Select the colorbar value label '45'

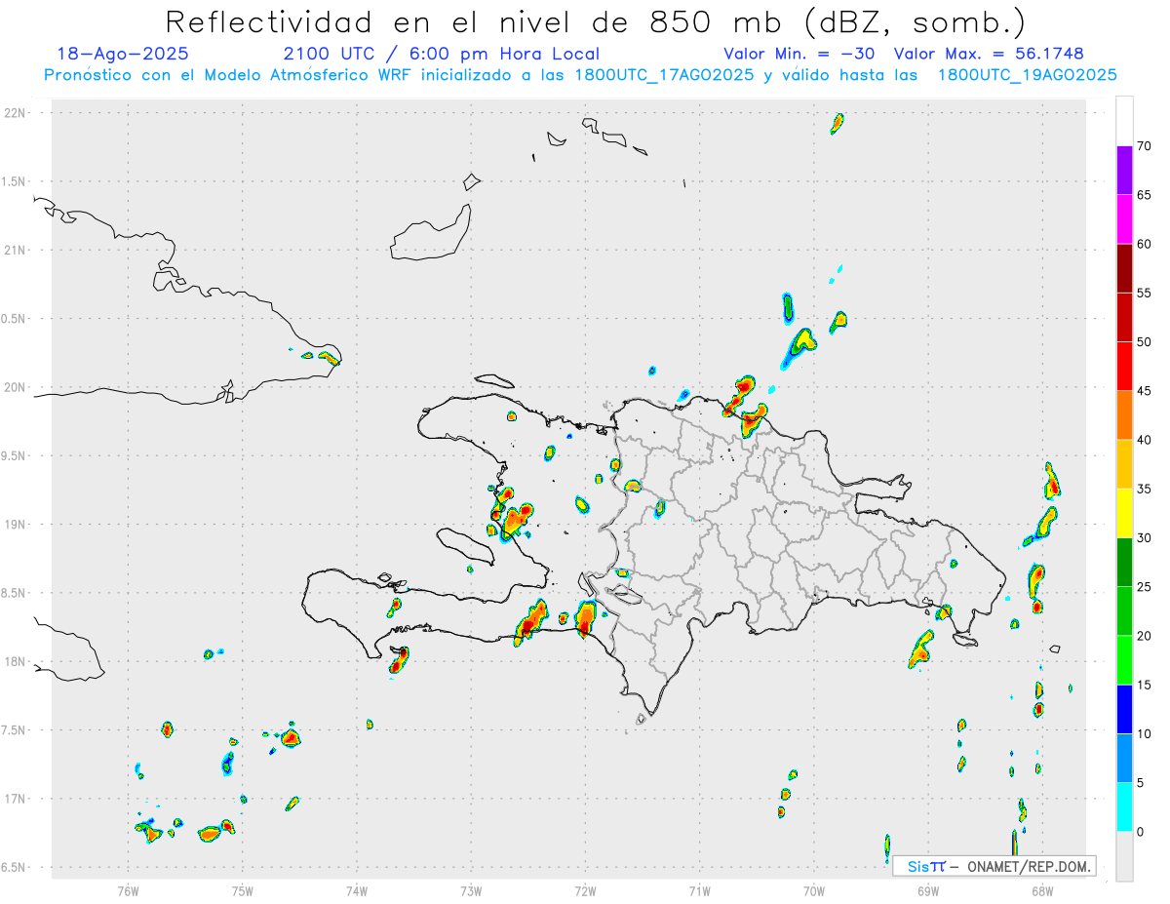click(x=1145, y=391)
